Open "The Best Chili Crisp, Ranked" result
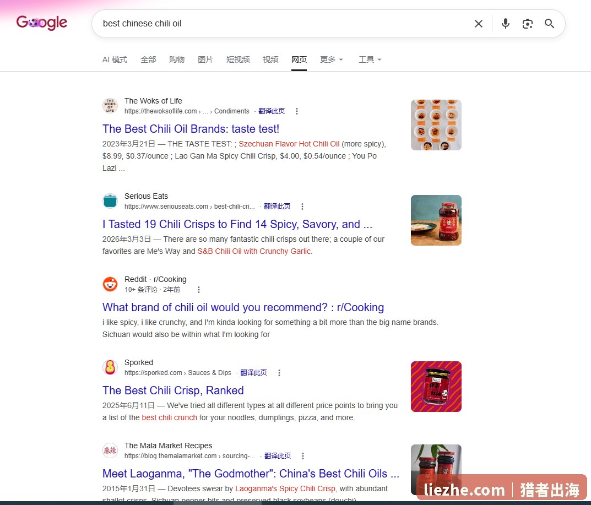Viewport: 591px width, 505px height. point(173,390)
